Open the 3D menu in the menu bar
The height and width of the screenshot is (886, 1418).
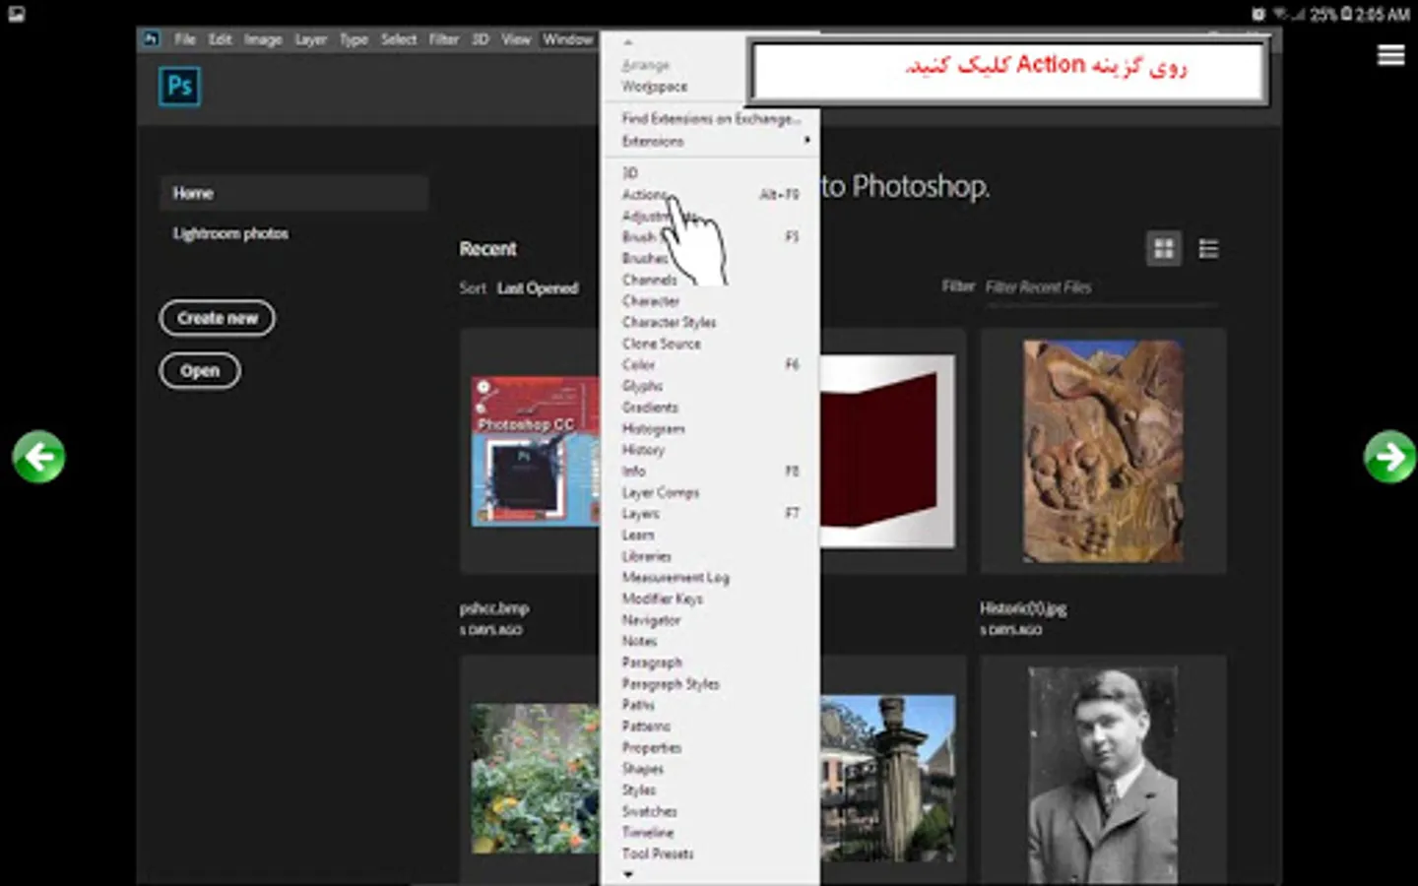pyautogui.click(x=481, y=39)
